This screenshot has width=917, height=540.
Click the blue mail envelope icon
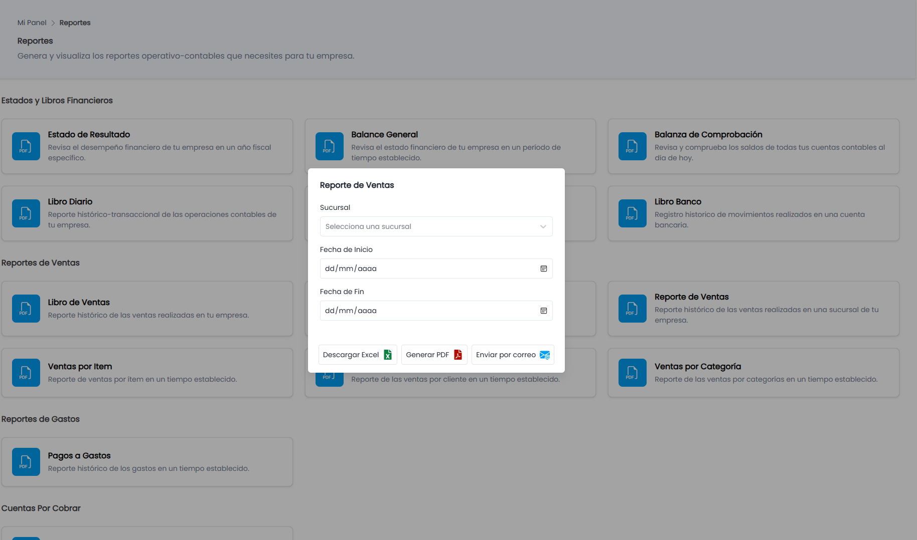click(545, 355)
